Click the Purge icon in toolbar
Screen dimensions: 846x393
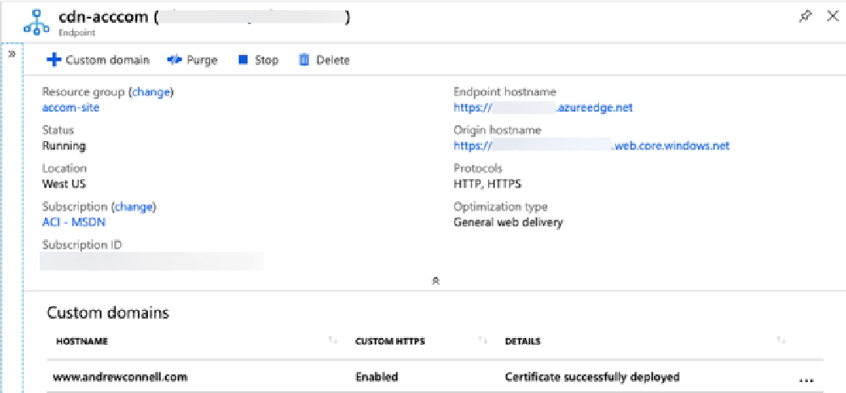[x=174, y=60]
